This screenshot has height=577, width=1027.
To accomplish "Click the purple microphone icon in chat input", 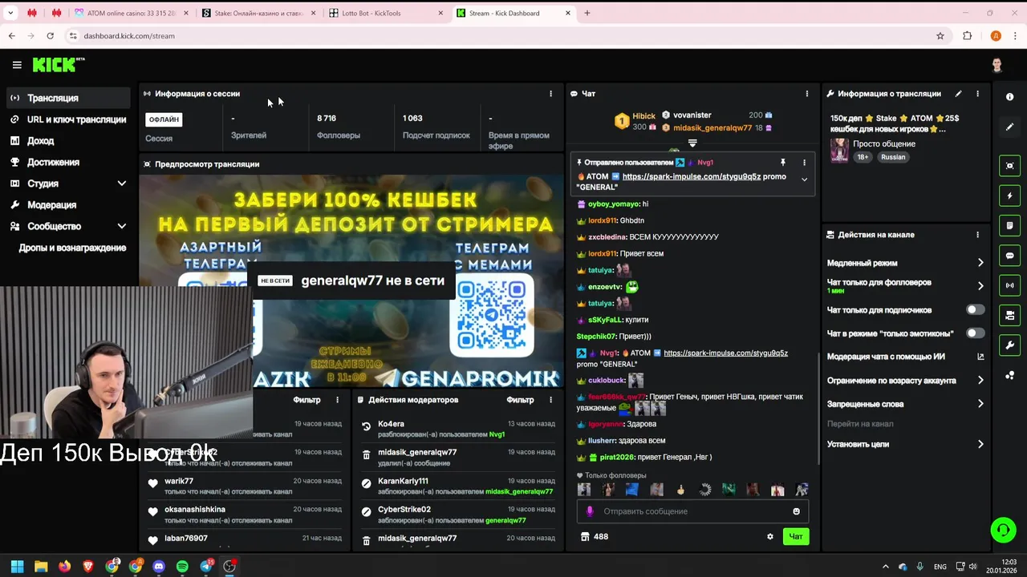I will click(590, 511).
